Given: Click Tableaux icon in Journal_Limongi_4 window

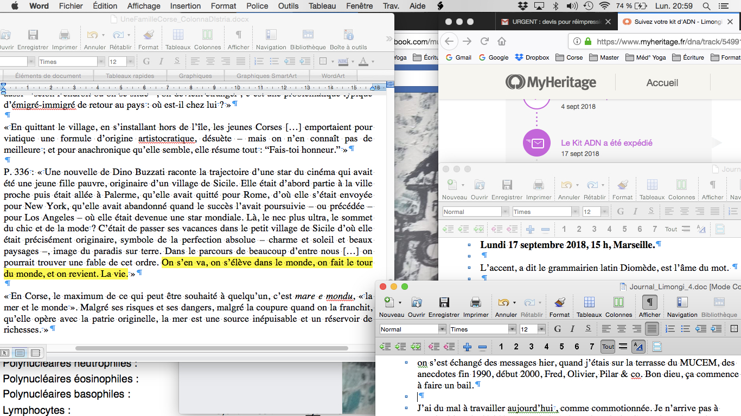Looking at the screenshot, I should tap(589, 303).
